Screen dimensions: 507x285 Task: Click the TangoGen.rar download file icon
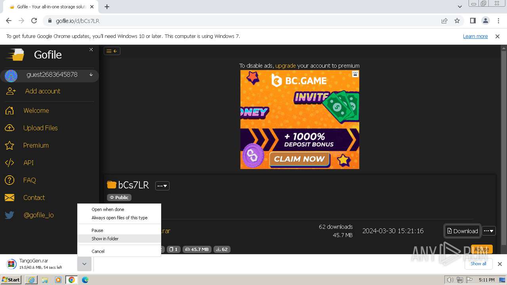coord(12,264)
